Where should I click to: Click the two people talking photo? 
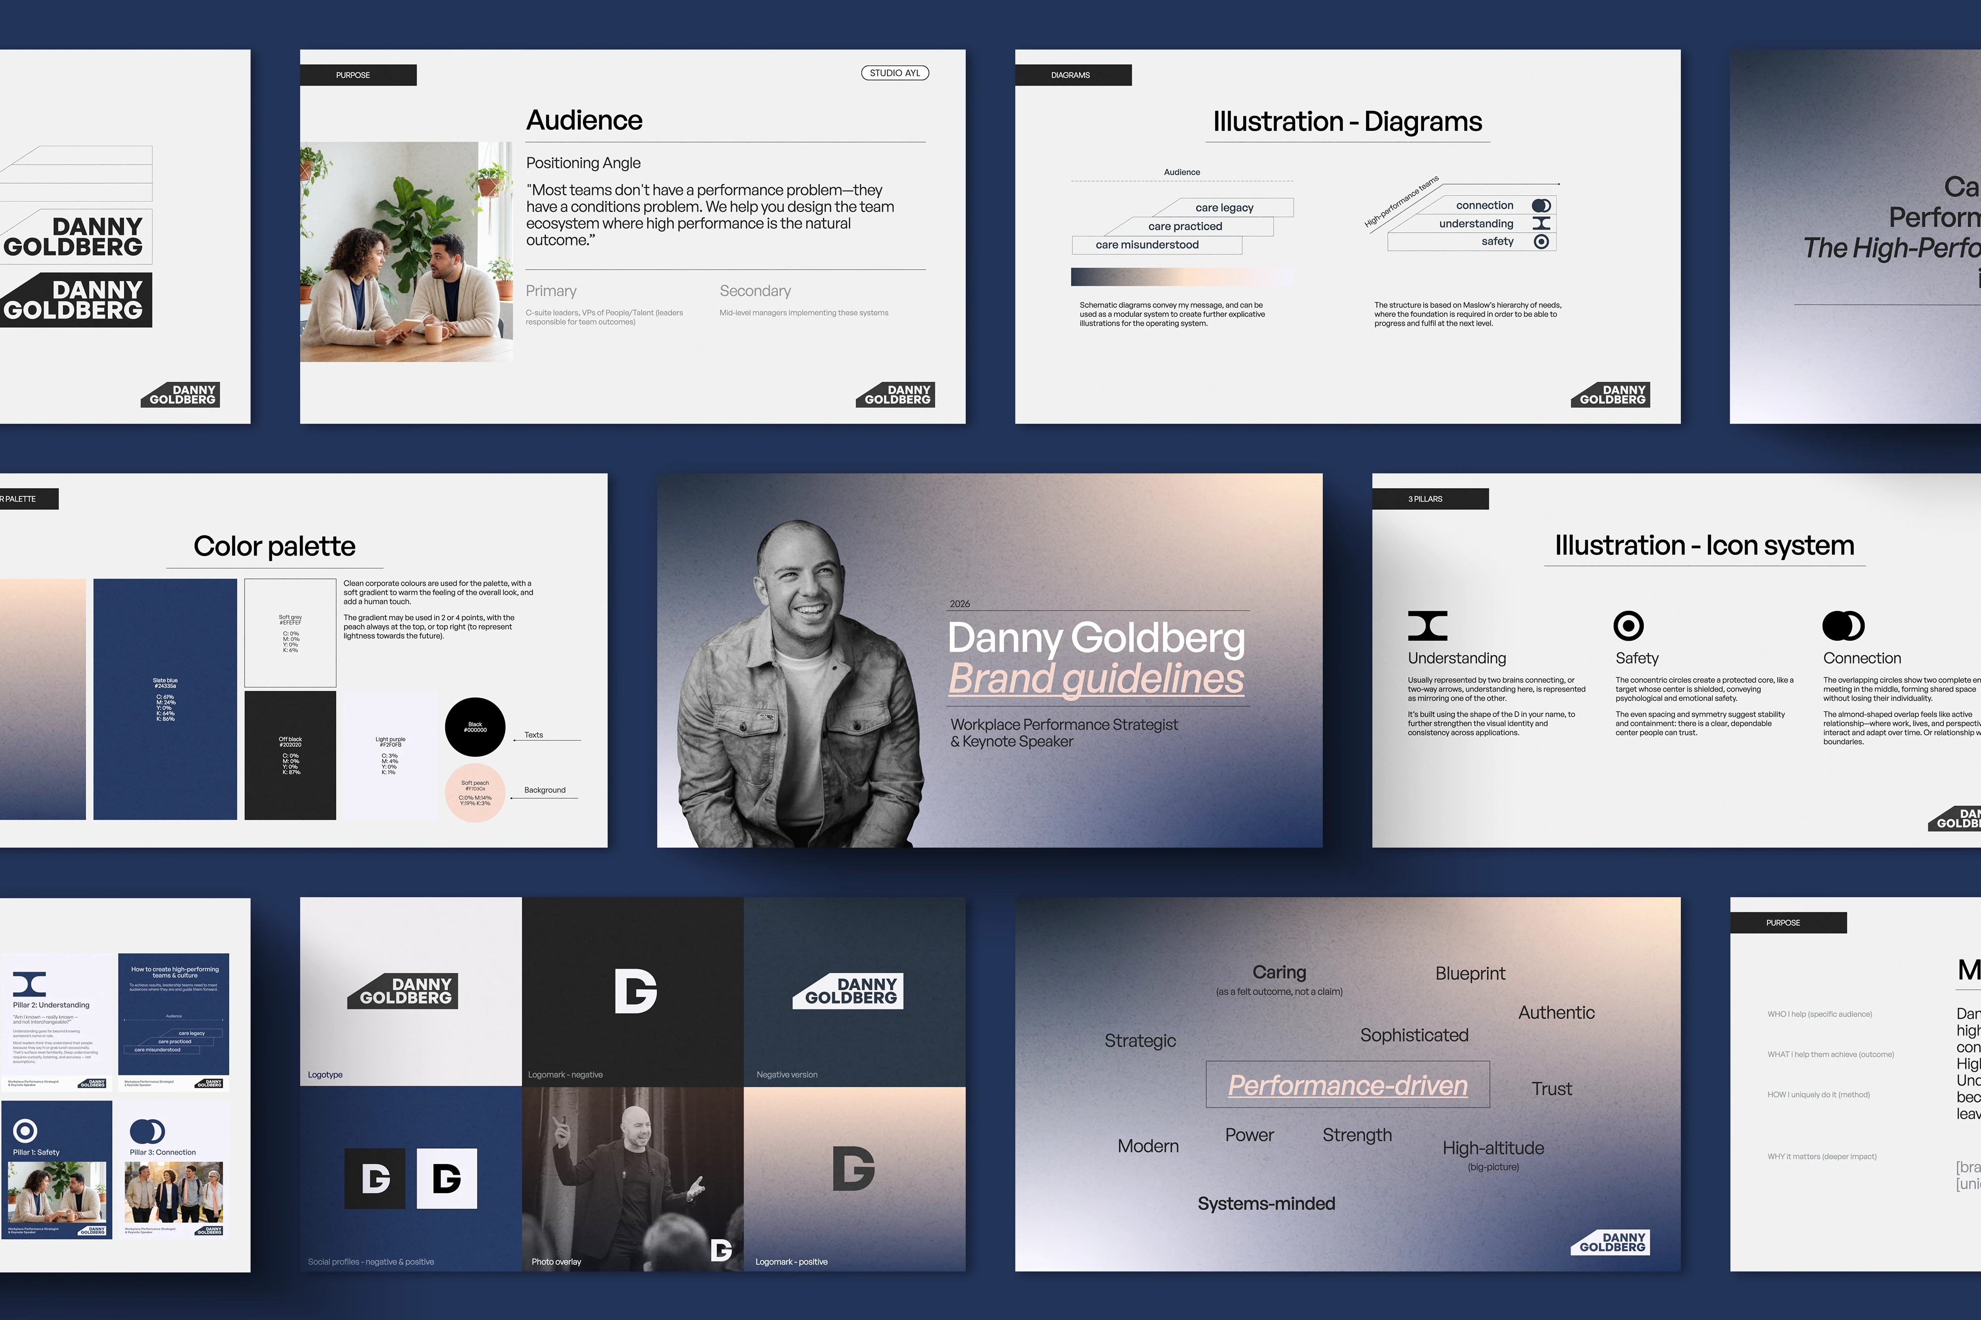point(406,252)
